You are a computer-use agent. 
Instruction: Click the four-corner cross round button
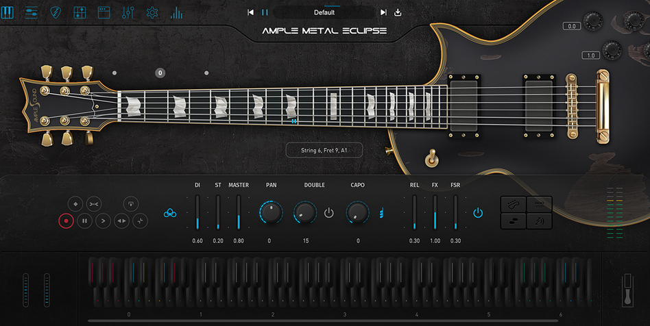pos(140,221)
